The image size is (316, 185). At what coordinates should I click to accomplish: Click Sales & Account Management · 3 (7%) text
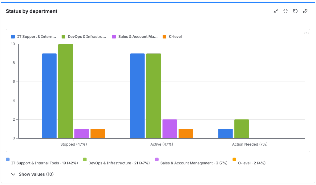(x=194, y=163)
